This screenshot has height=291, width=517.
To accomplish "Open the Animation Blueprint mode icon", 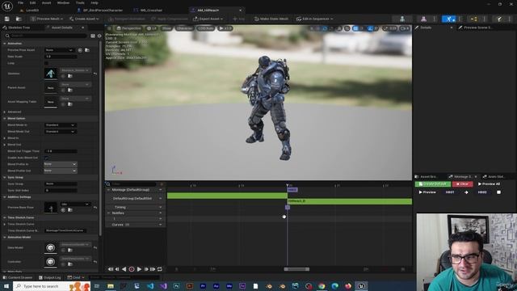I will coord(474,19).
